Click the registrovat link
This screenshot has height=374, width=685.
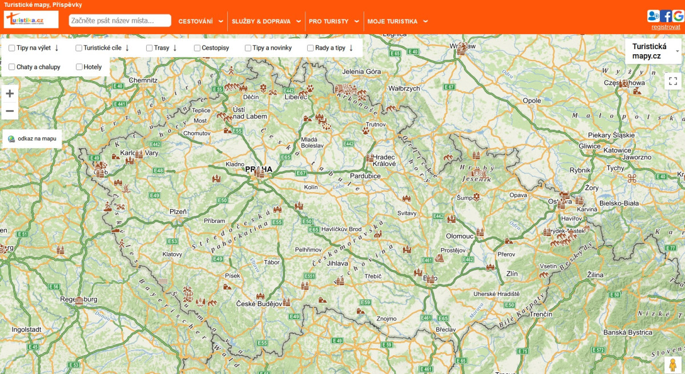[x=666, y=27]
